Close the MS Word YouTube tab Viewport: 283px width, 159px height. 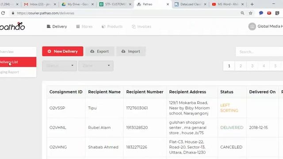pyautogui.click(x=243, y=4)
